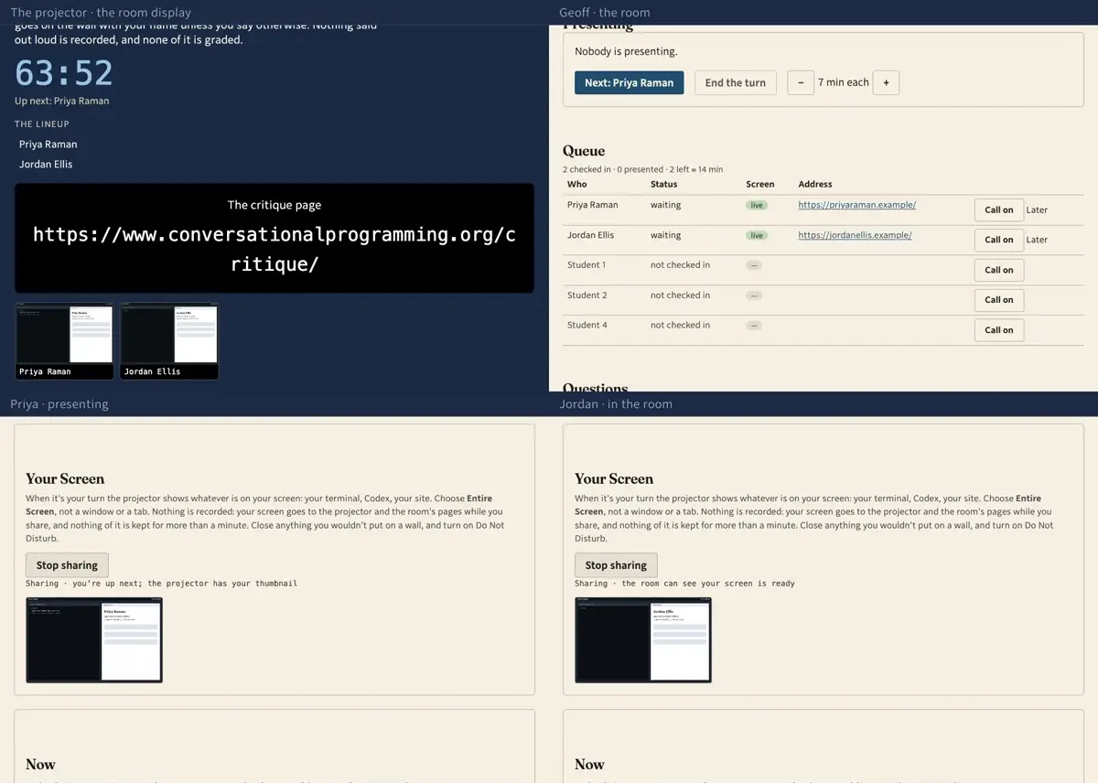
Task: Click "Up next: Priya Raman" on the projector
Action: point(61,101)
